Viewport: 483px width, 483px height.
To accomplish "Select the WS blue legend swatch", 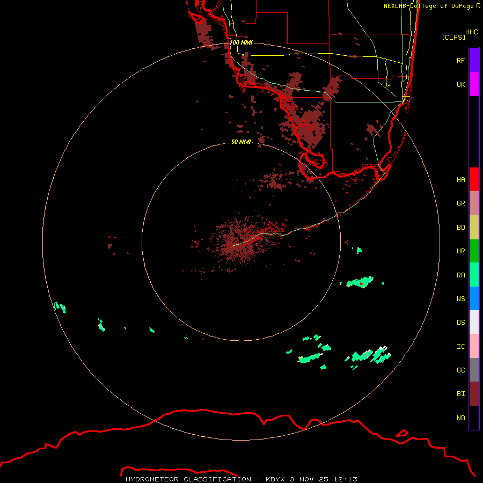I will pos(474,298).
